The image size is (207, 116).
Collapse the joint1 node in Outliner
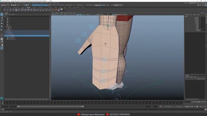6,31
